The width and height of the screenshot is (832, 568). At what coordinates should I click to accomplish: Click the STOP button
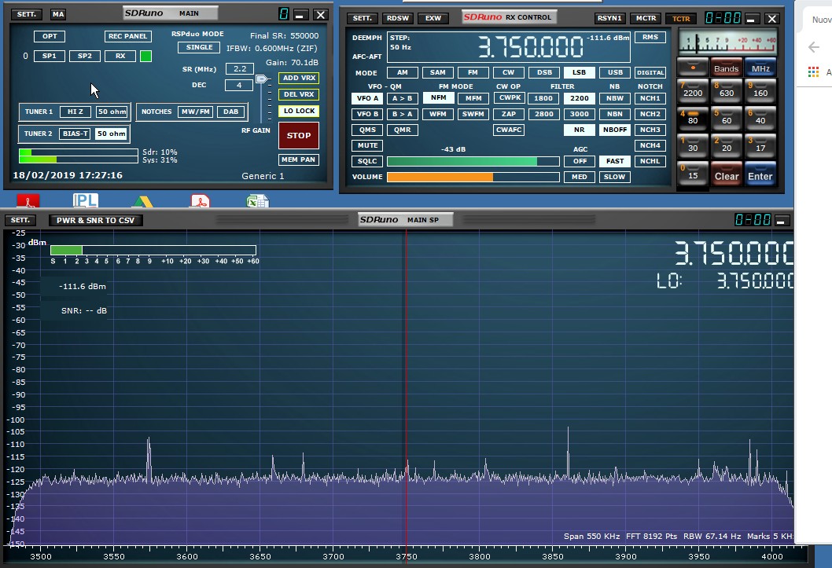pyautogui.click(x=299, y=136)
